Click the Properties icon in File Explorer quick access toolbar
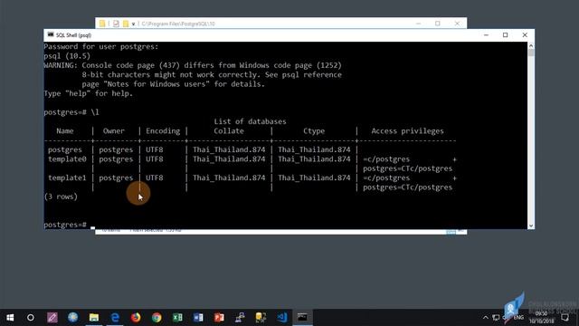The width and height of the screenshot is (579, 326). point(116,24)
